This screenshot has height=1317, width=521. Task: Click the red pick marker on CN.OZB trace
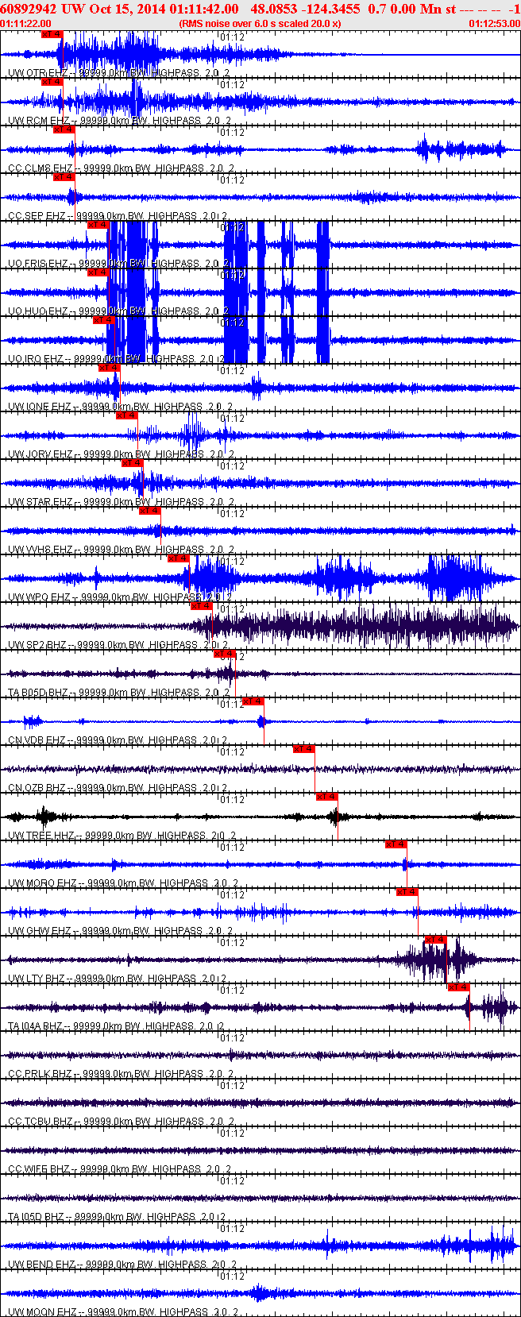[304, 749]
